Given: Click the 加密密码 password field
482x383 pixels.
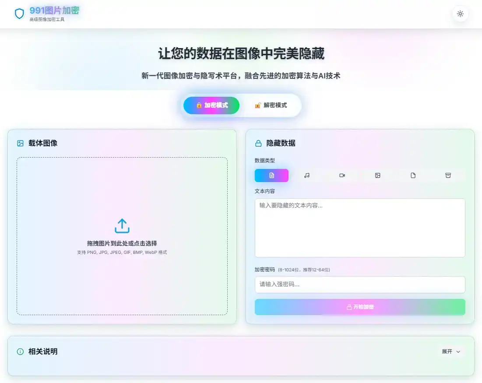Looking at the screenshot, I should pos(360,285).
